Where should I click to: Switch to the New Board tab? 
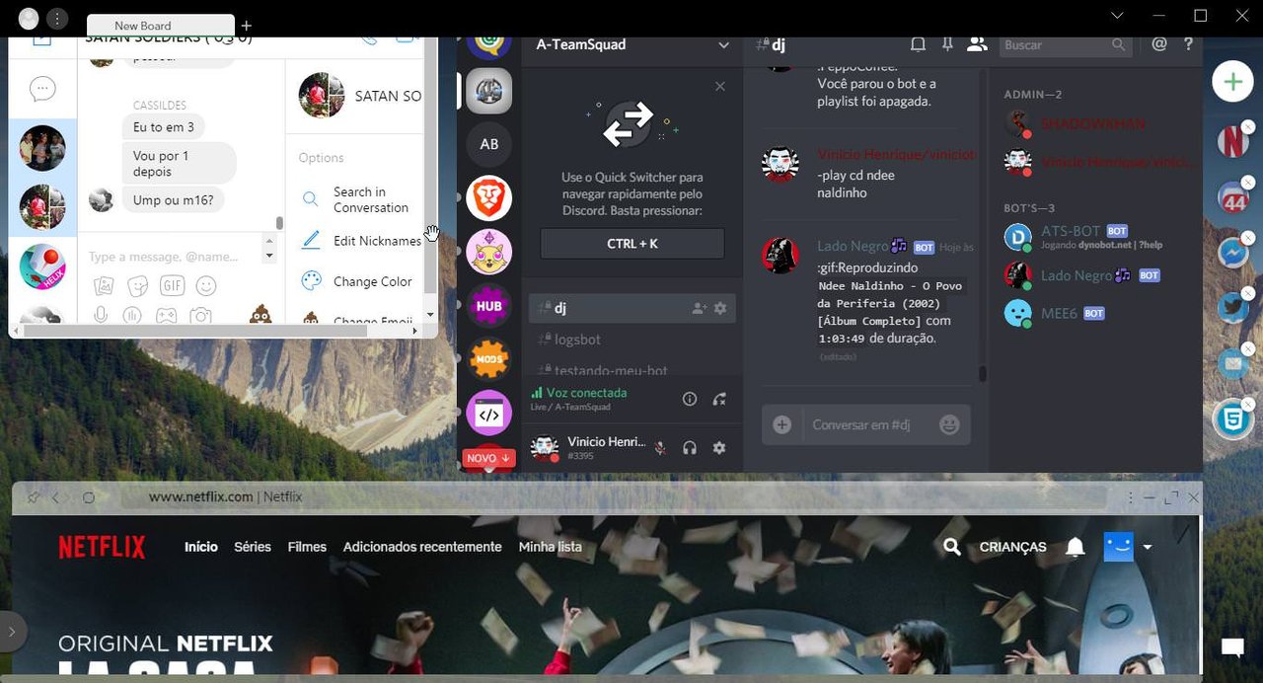[x=161, y=26]
